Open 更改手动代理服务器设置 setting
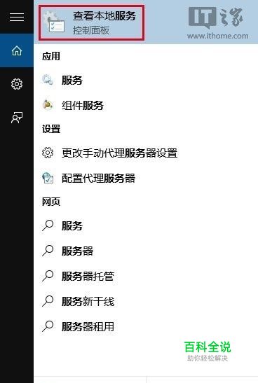The height and width of the screenshot is (383, 258). coord(146,153)
